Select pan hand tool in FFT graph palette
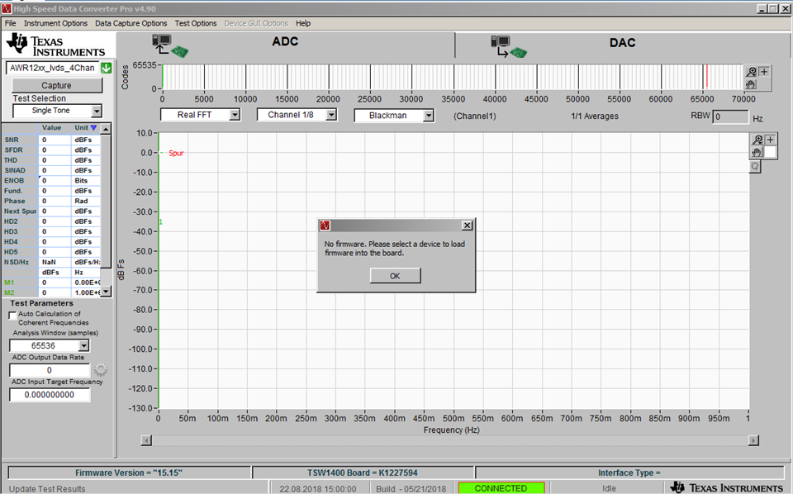 tap(757, 152)
